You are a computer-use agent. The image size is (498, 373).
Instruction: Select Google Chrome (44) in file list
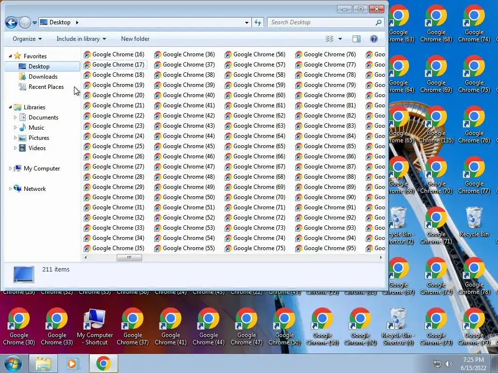(x=184, y=136)
